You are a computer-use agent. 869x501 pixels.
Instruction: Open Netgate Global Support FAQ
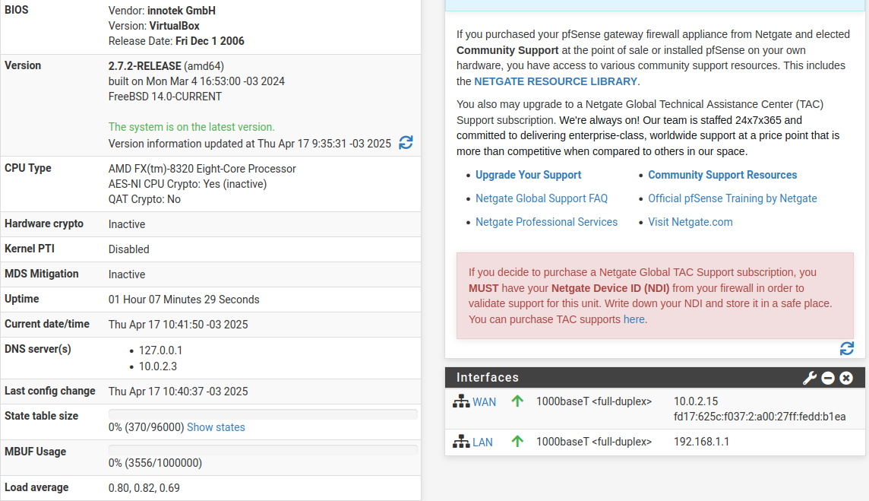pos(542,198)
